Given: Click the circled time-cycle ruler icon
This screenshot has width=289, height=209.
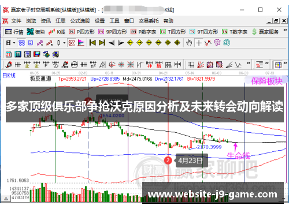Looking at the screenshot, I should [75, 65].
